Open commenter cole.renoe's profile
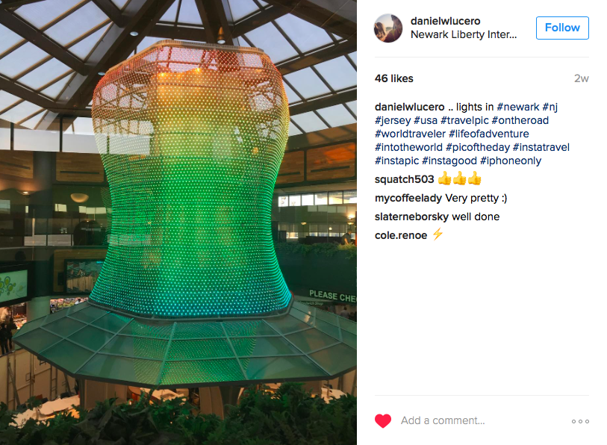This screenshot has height=445, width=607. (x=401, y=235)
